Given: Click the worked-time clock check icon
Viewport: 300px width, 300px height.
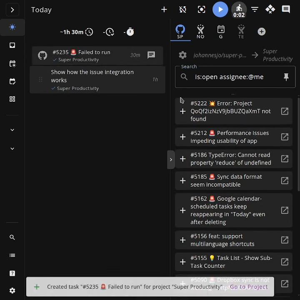Looking at the screenshot, I should click(x=109, y=32).
